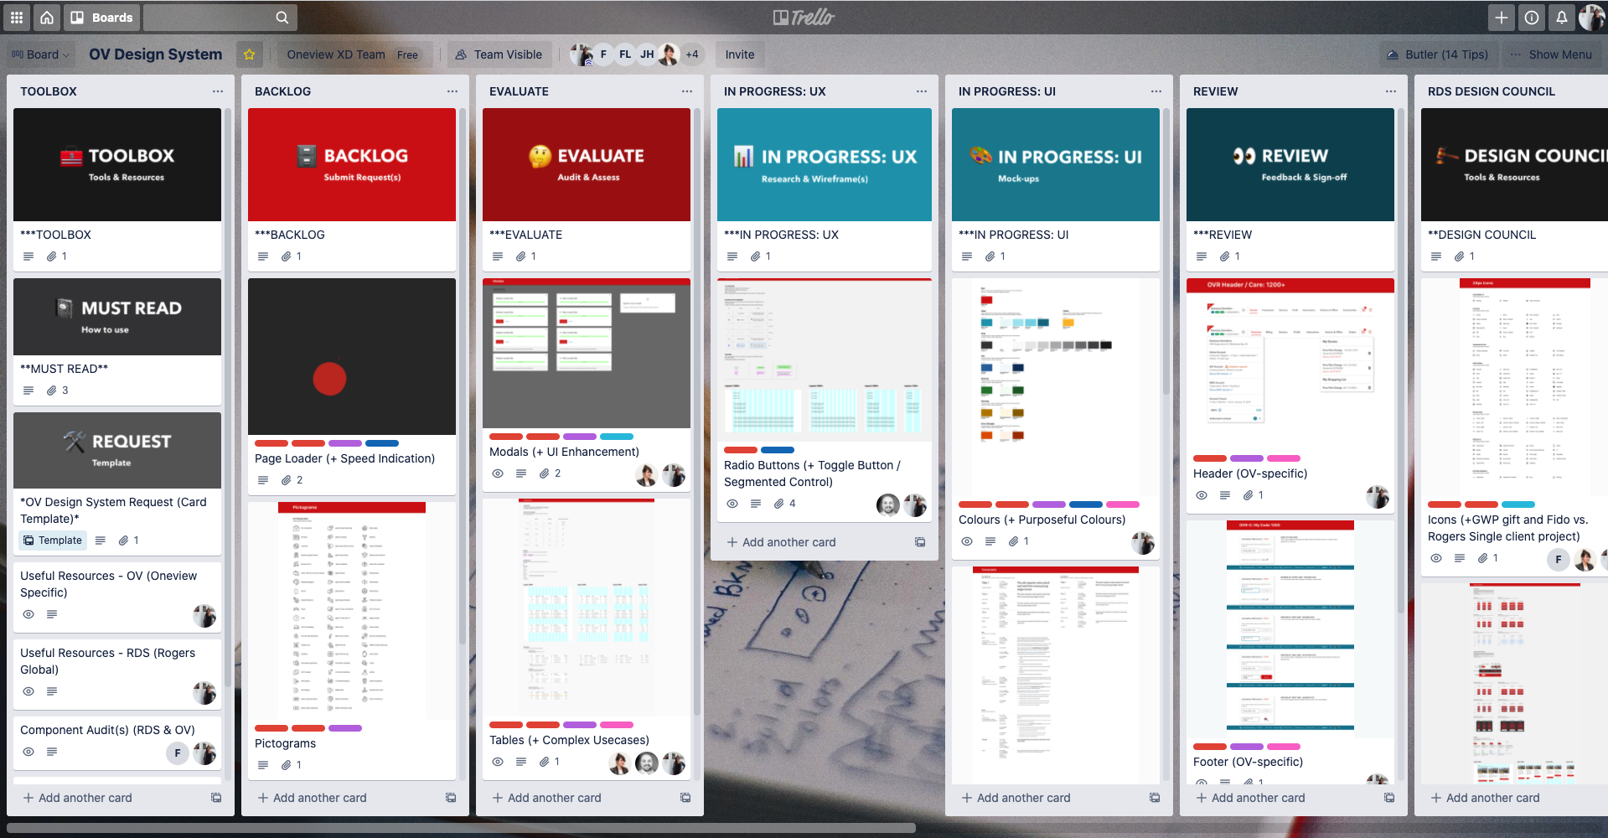Image resolution: width=1608 pixels, height=838 pixels.
Task: Create from template icon in TOOLBOX list
Action: click(216, 798)
